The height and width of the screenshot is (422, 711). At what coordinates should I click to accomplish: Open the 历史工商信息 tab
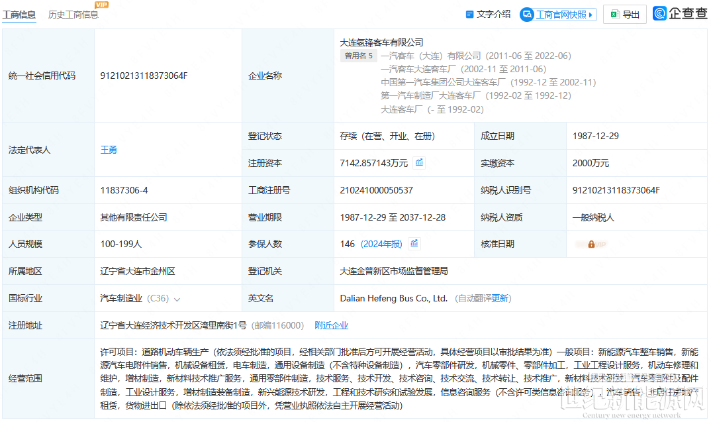(x=73, y=14)
